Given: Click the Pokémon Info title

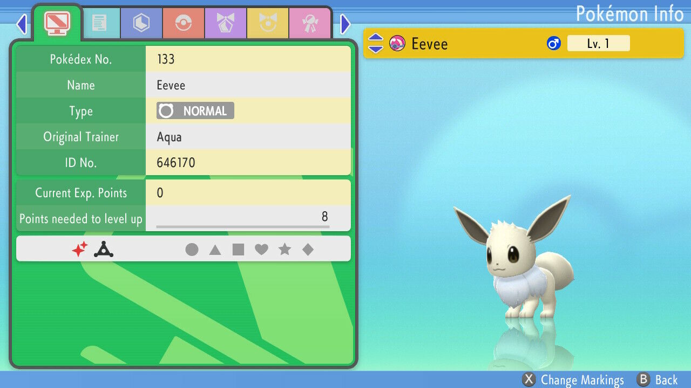Looking at the screenshot, I should point(630,13).
